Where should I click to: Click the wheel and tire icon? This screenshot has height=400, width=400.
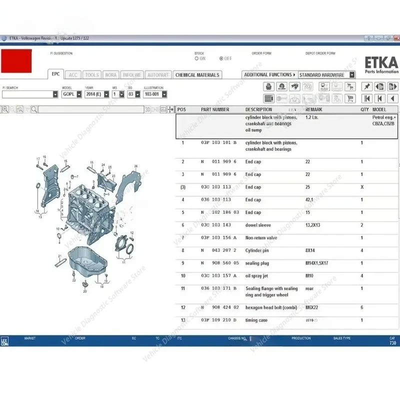coord(281,86)
